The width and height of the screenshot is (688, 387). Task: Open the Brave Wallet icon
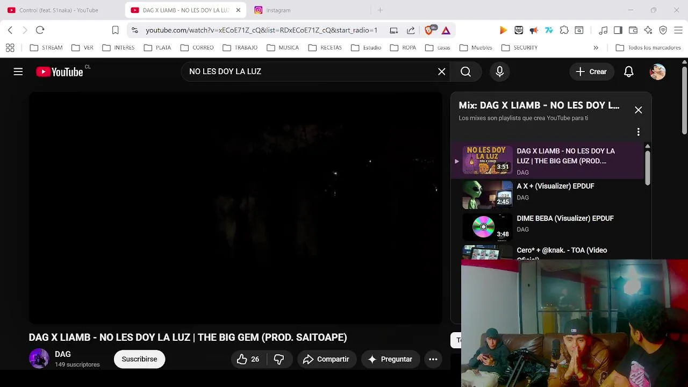point(633,30)
